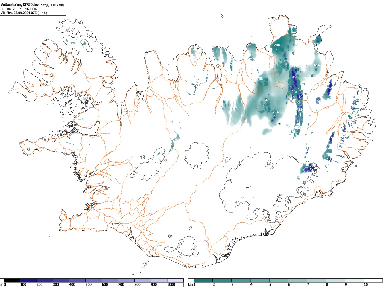Click the '700' tick label on the meter legend
The image size is (383, 287).
point(121,285)
